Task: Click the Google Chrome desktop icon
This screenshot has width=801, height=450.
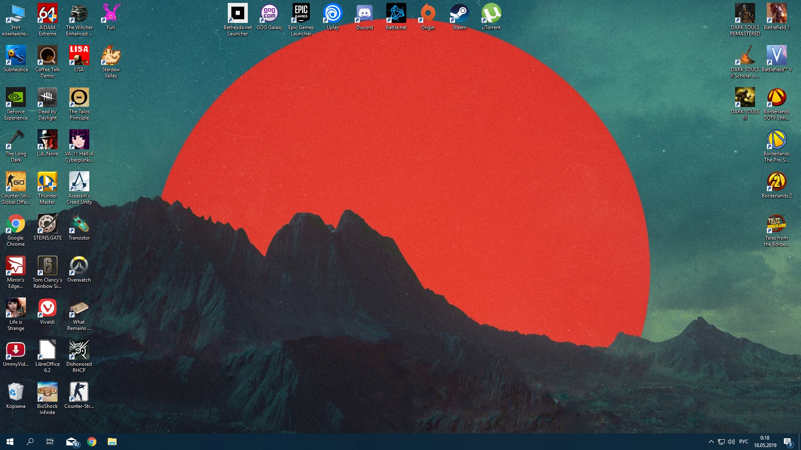Action: [15, 230]
